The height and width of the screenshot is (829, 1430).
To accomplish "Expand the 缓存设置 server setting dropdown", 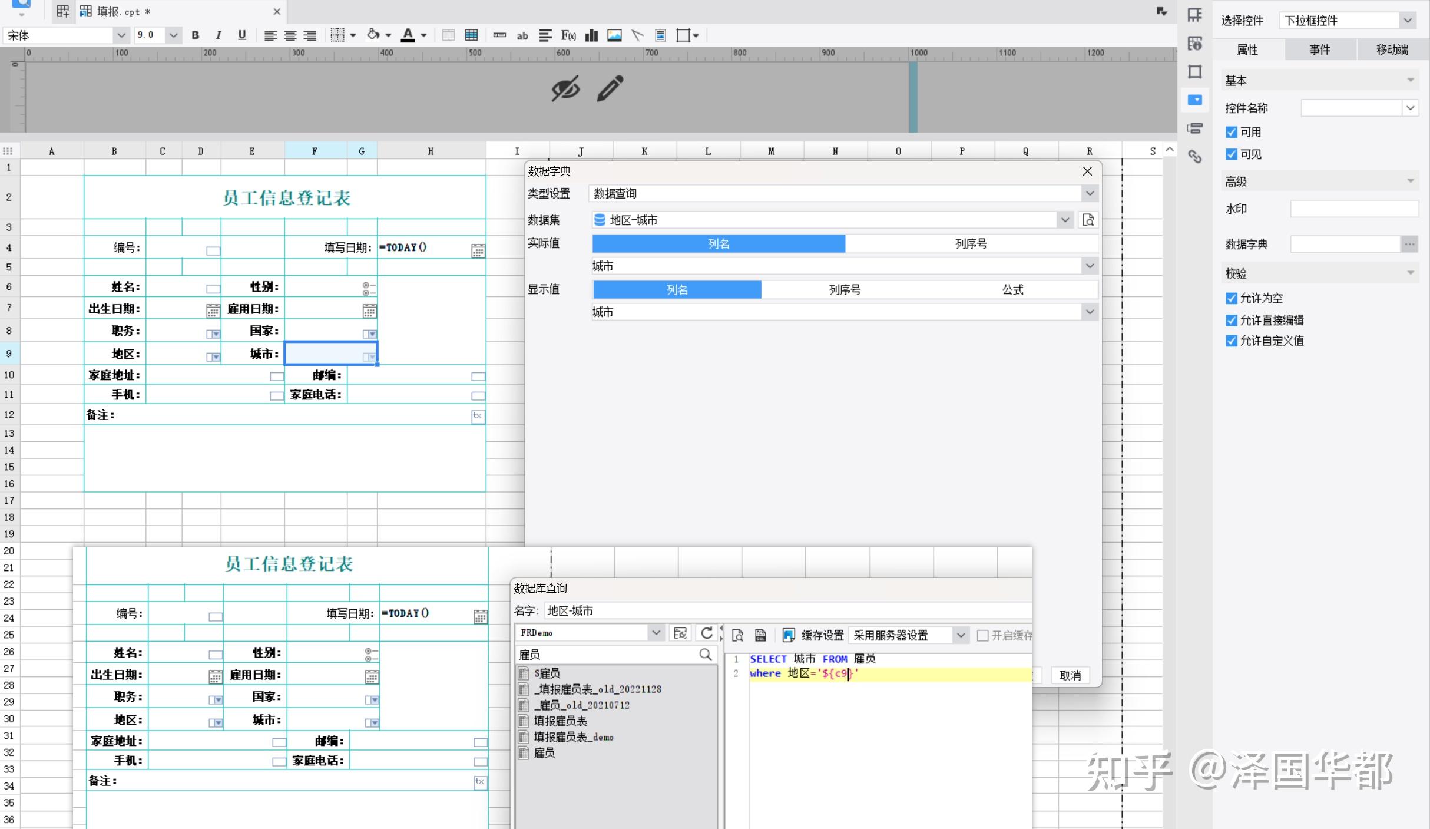I will tap(961, 635).
